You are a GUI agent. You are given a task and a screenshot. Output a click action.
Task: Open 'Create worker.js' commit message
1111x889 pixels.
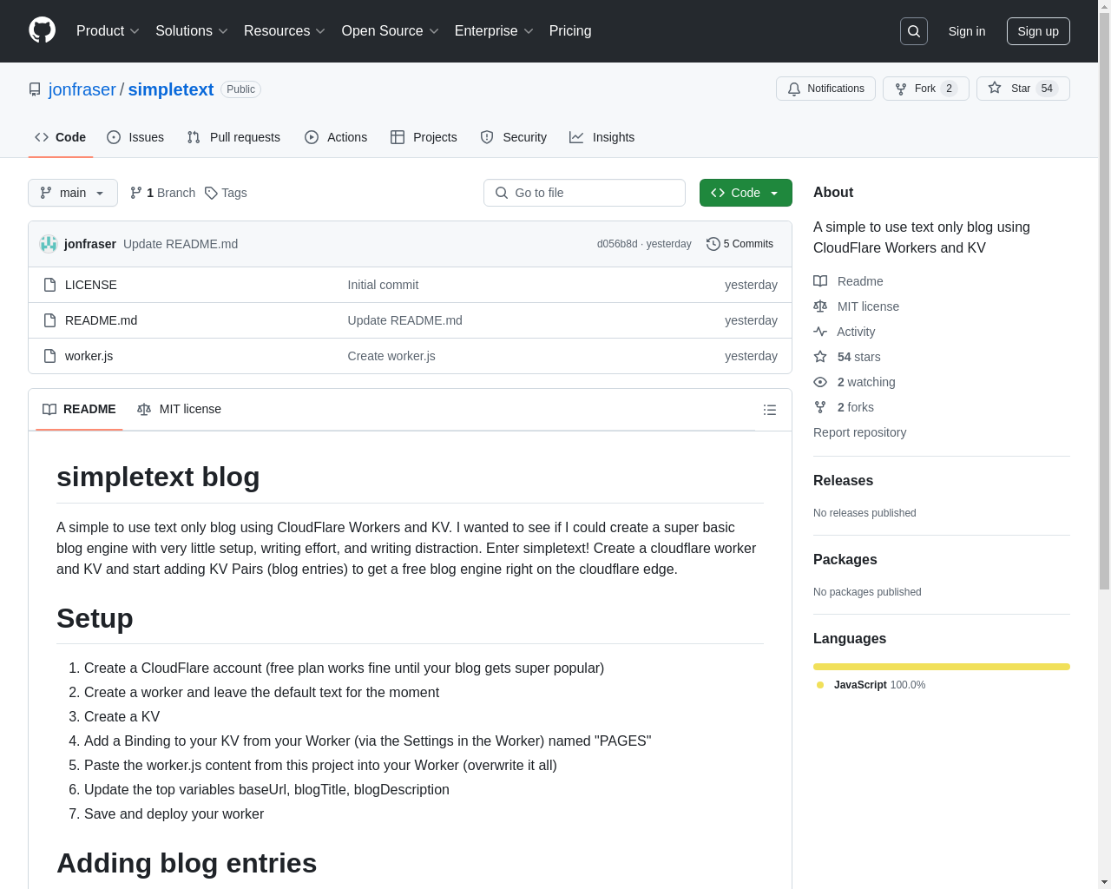click(x=391, y=356)
